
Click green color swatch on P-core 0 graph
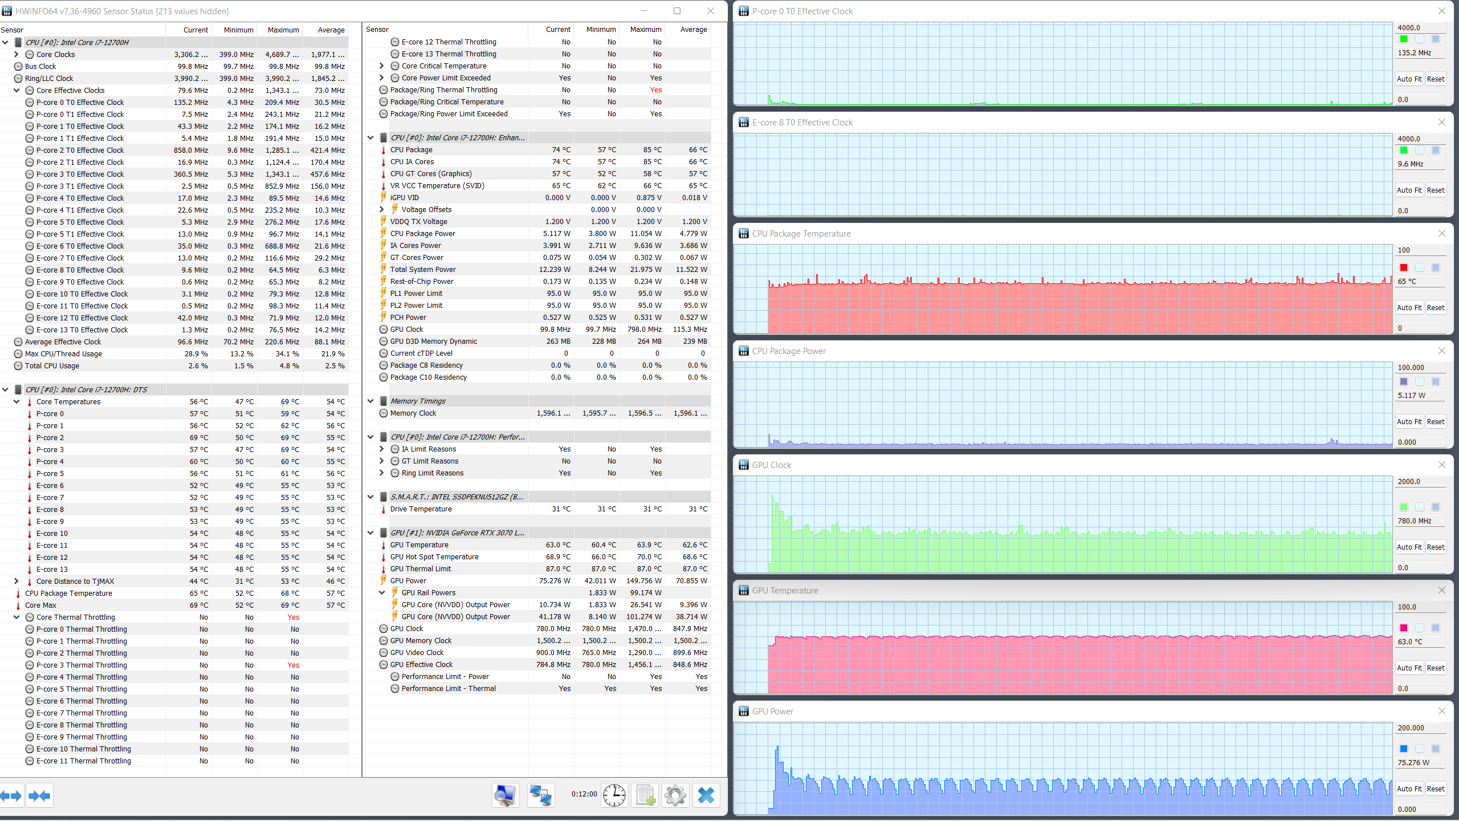(1404, 39)
